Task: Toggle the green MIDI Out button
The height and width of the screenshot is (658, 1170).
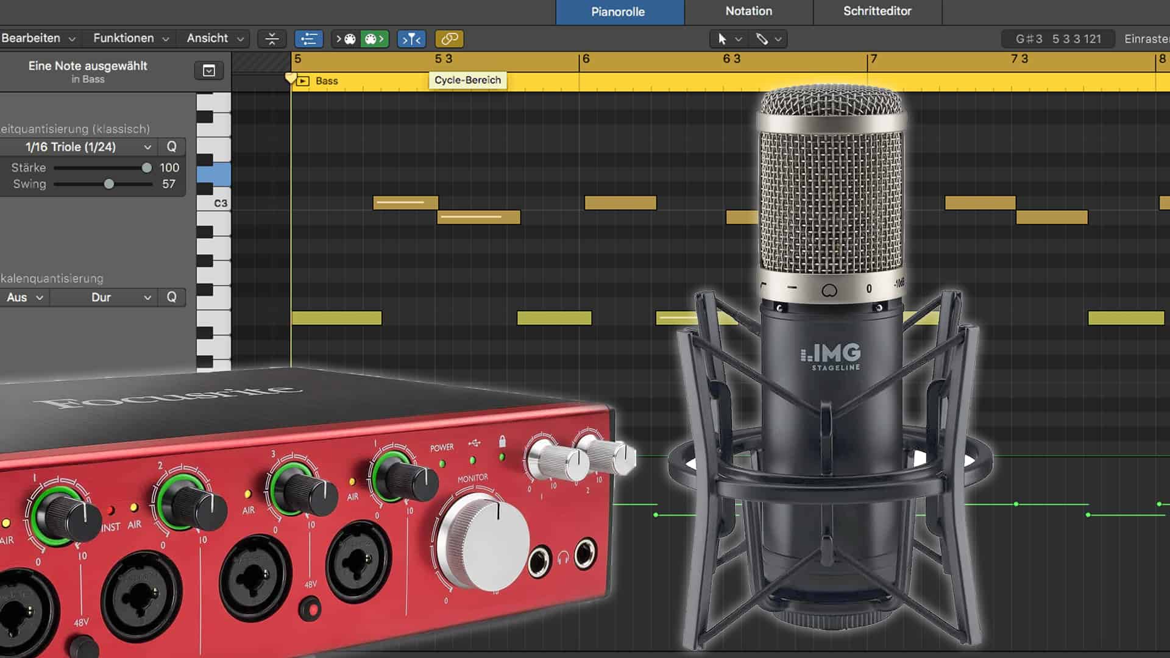Action: coord(374,39)
